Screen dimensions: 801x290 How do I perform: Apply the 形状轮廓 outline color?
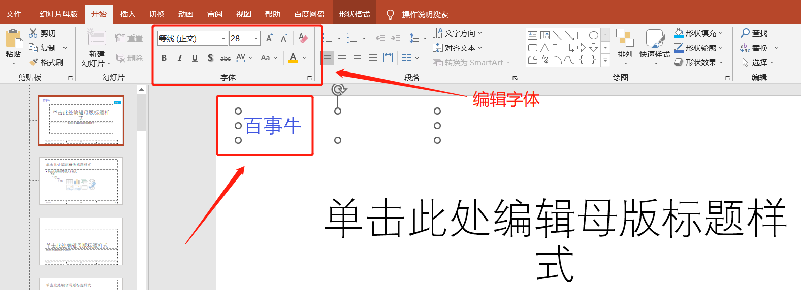point(679,48)
